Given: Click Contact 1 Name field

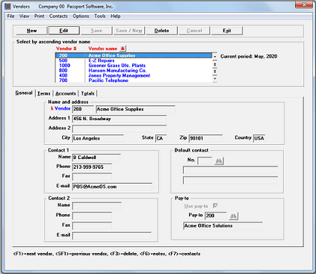Looking at the screenshot, I should tap(96, 158).
